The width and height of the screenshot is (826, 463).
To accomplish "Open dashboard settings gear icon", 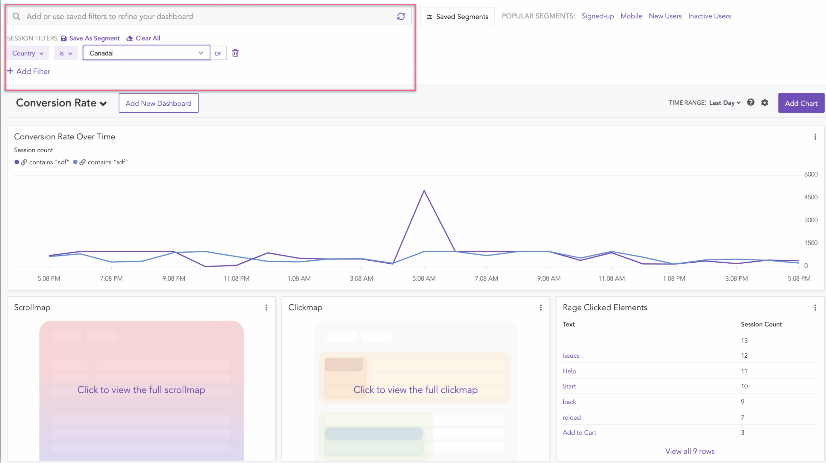I will click(765, 103).
